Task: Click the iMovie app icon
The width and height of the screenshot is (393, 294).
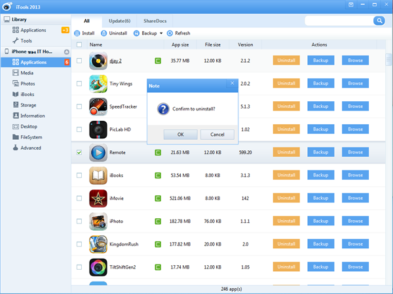Action: [x=98, y=198]
